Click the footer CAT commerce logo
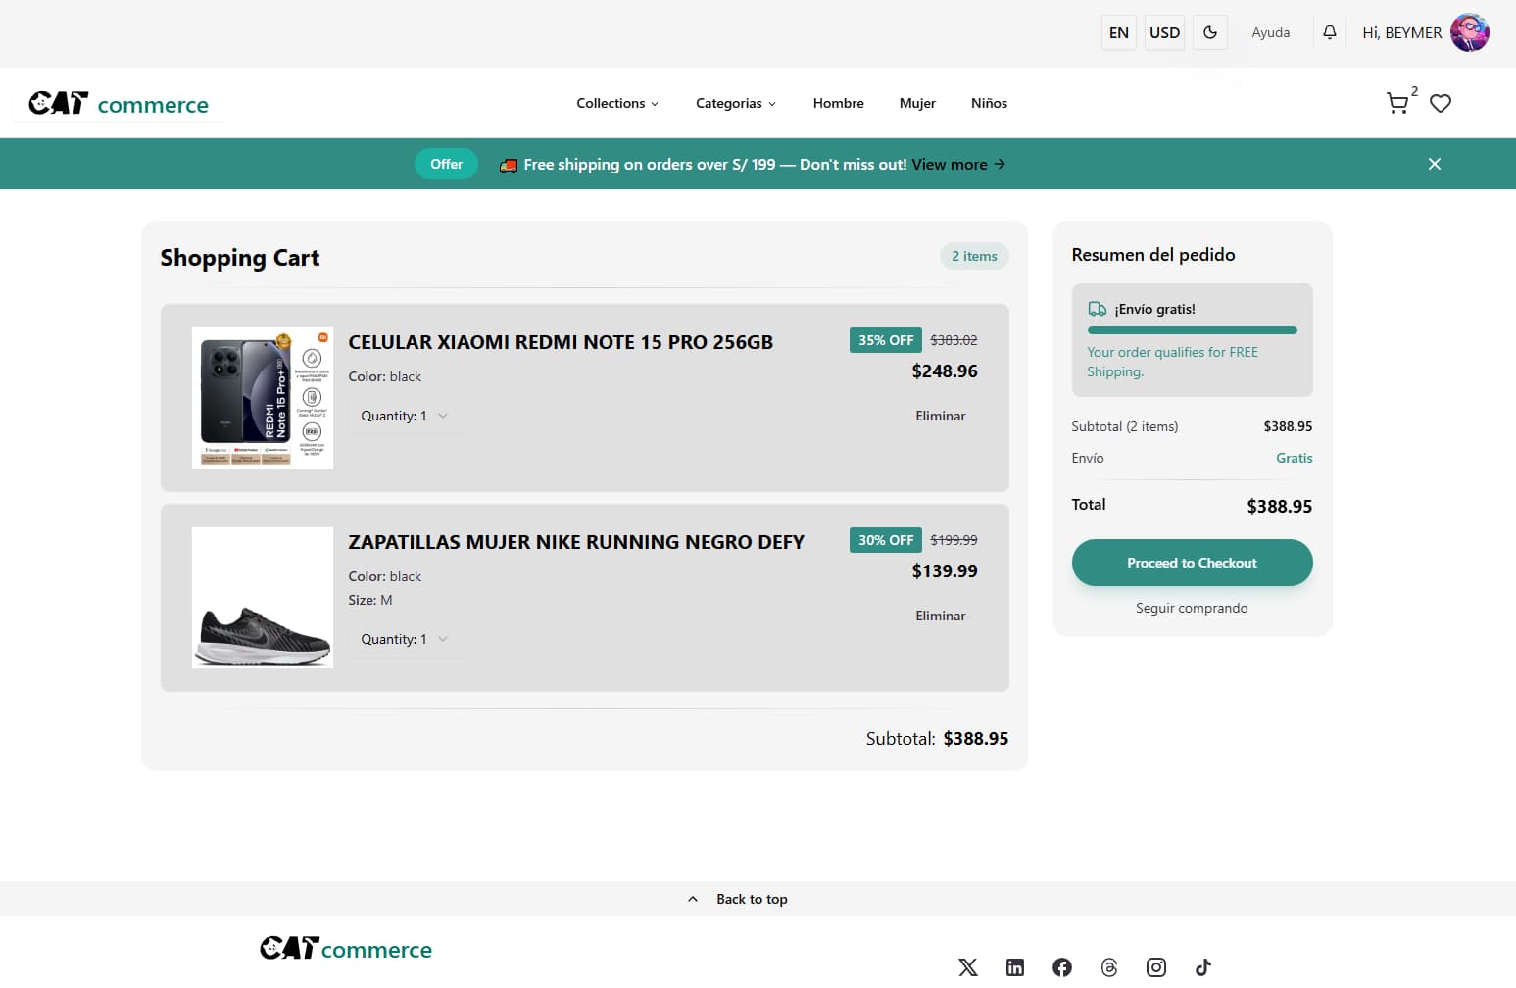1516x988 pixels. (346, 949)
